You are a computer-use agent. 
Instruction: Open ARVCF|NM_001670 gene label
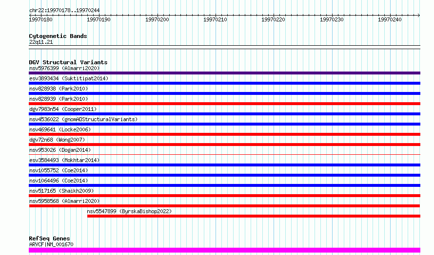coord(51,244)
